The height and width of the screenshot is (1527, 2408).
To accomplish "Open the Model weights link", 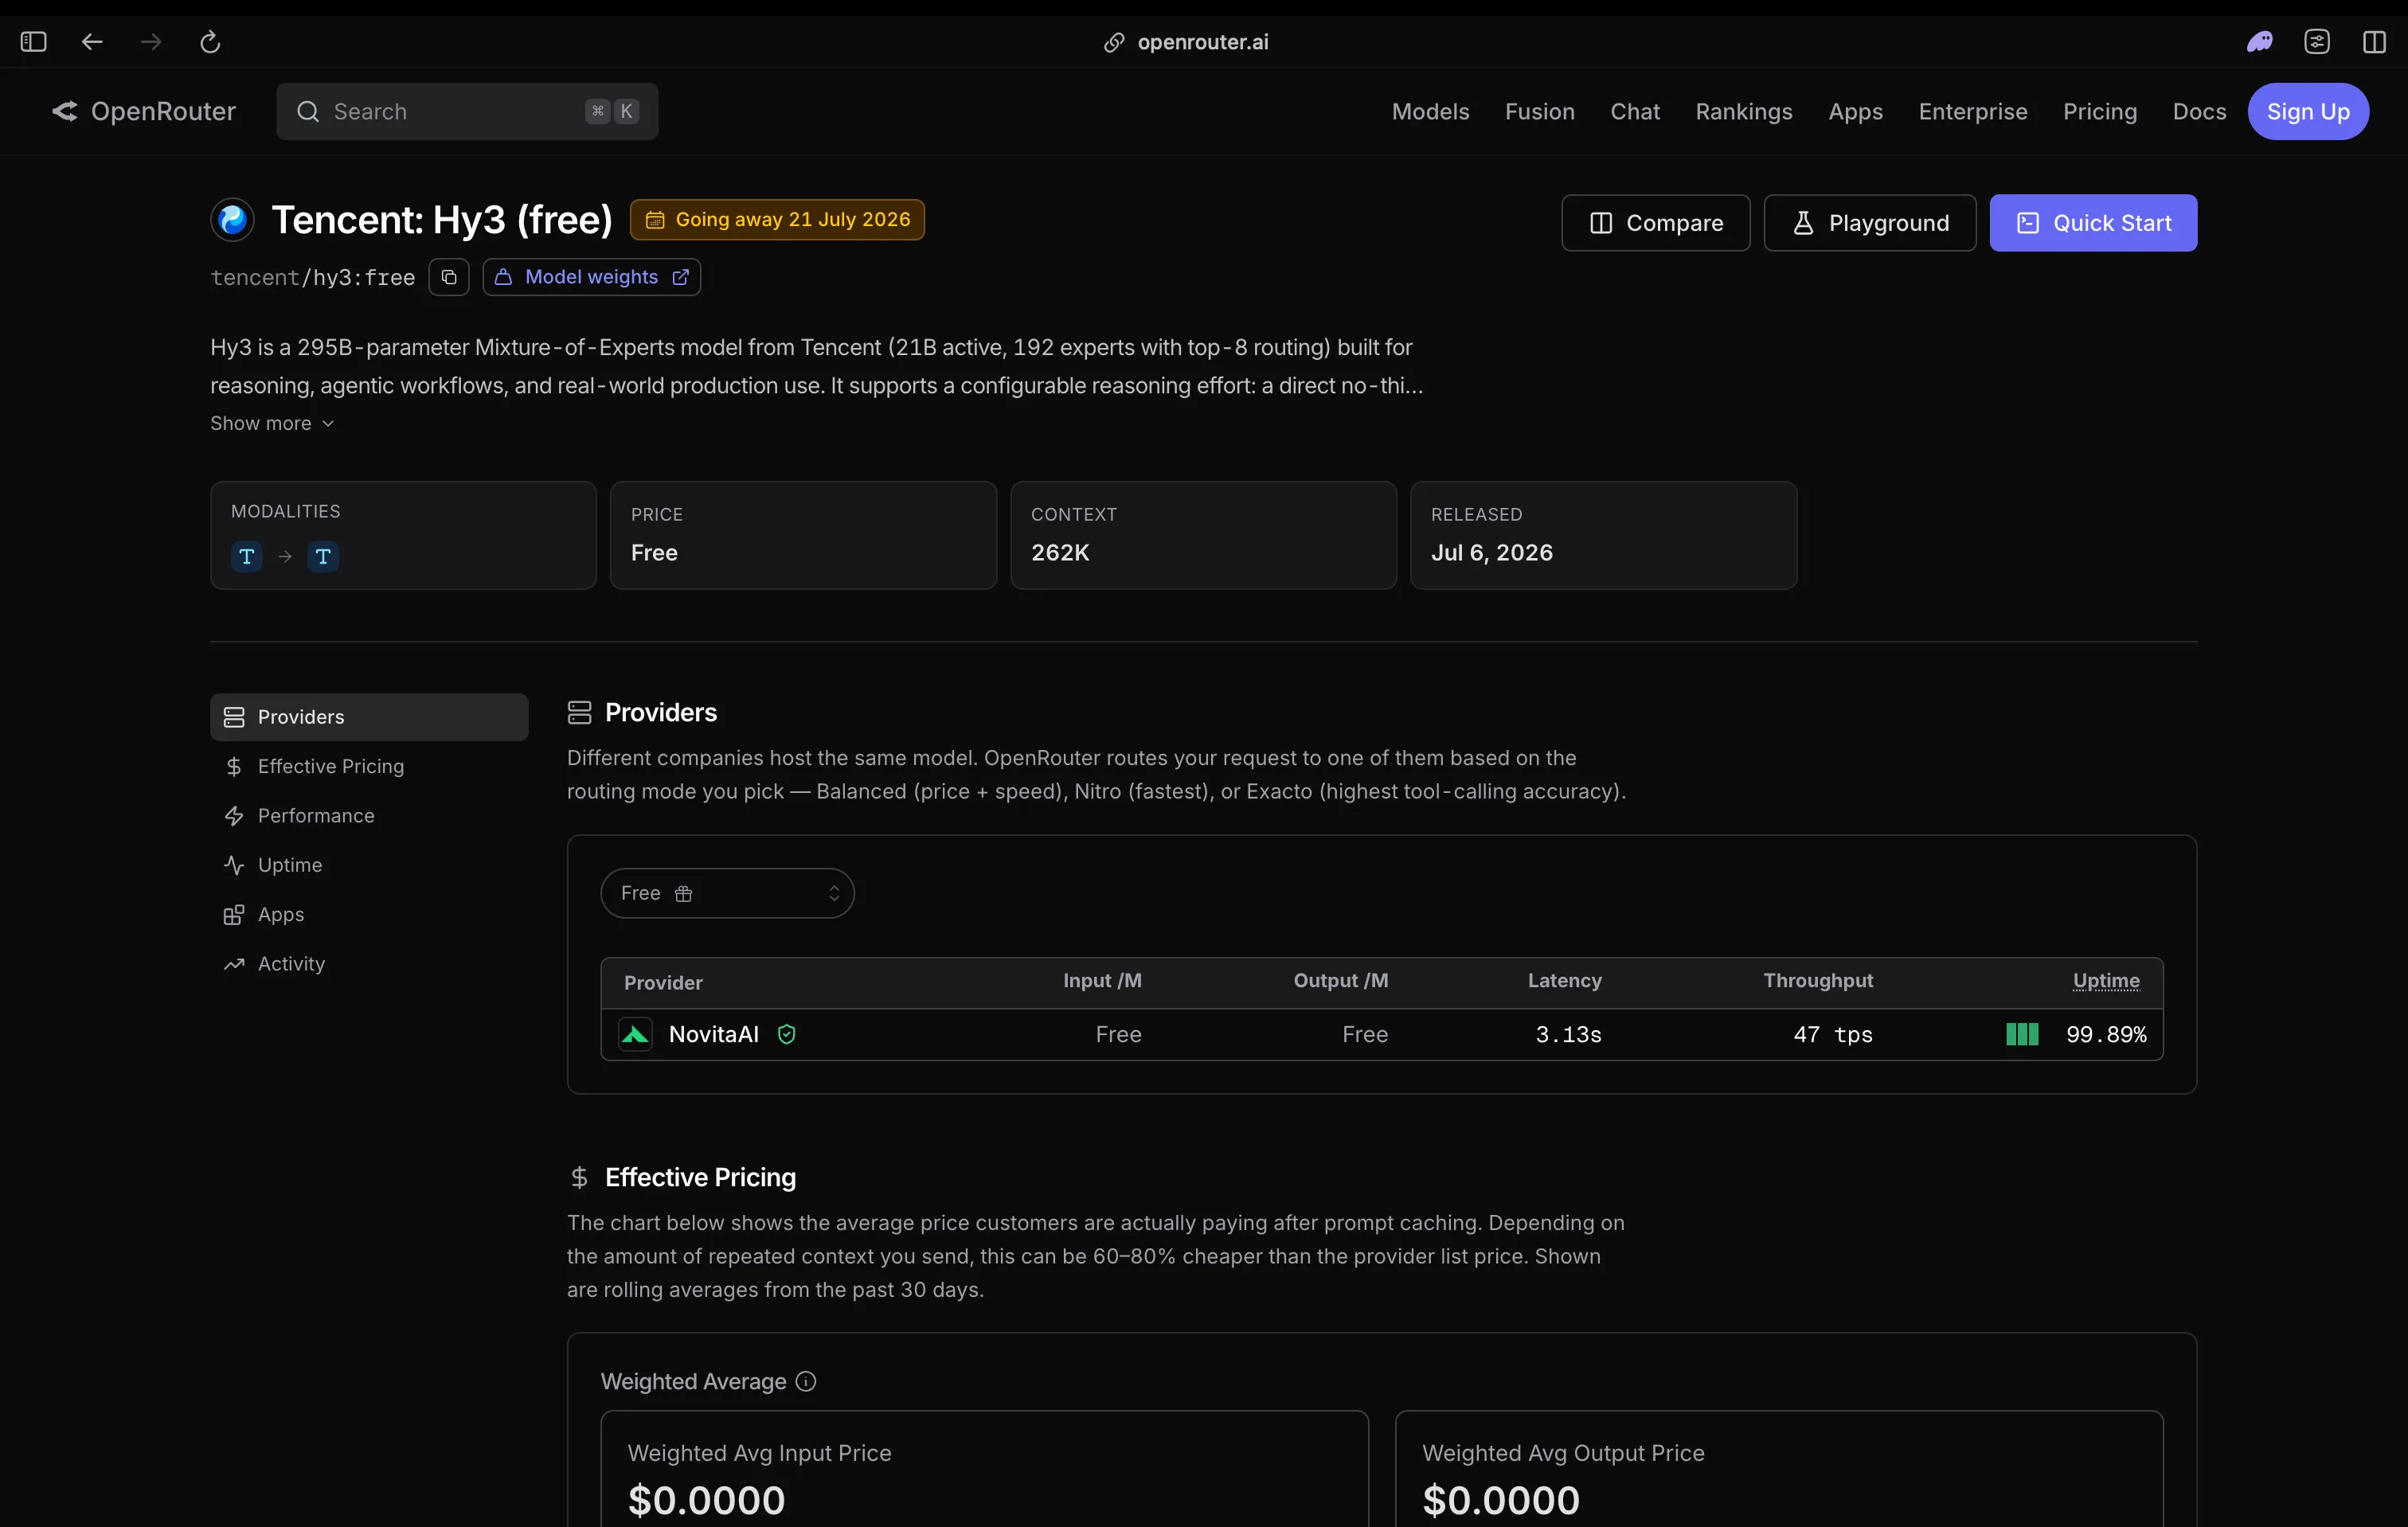I will click(591, 277).
